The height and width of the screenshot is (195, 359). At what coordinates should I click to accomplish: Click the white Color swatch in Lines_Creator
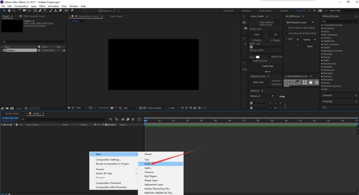tap(257, 57)
